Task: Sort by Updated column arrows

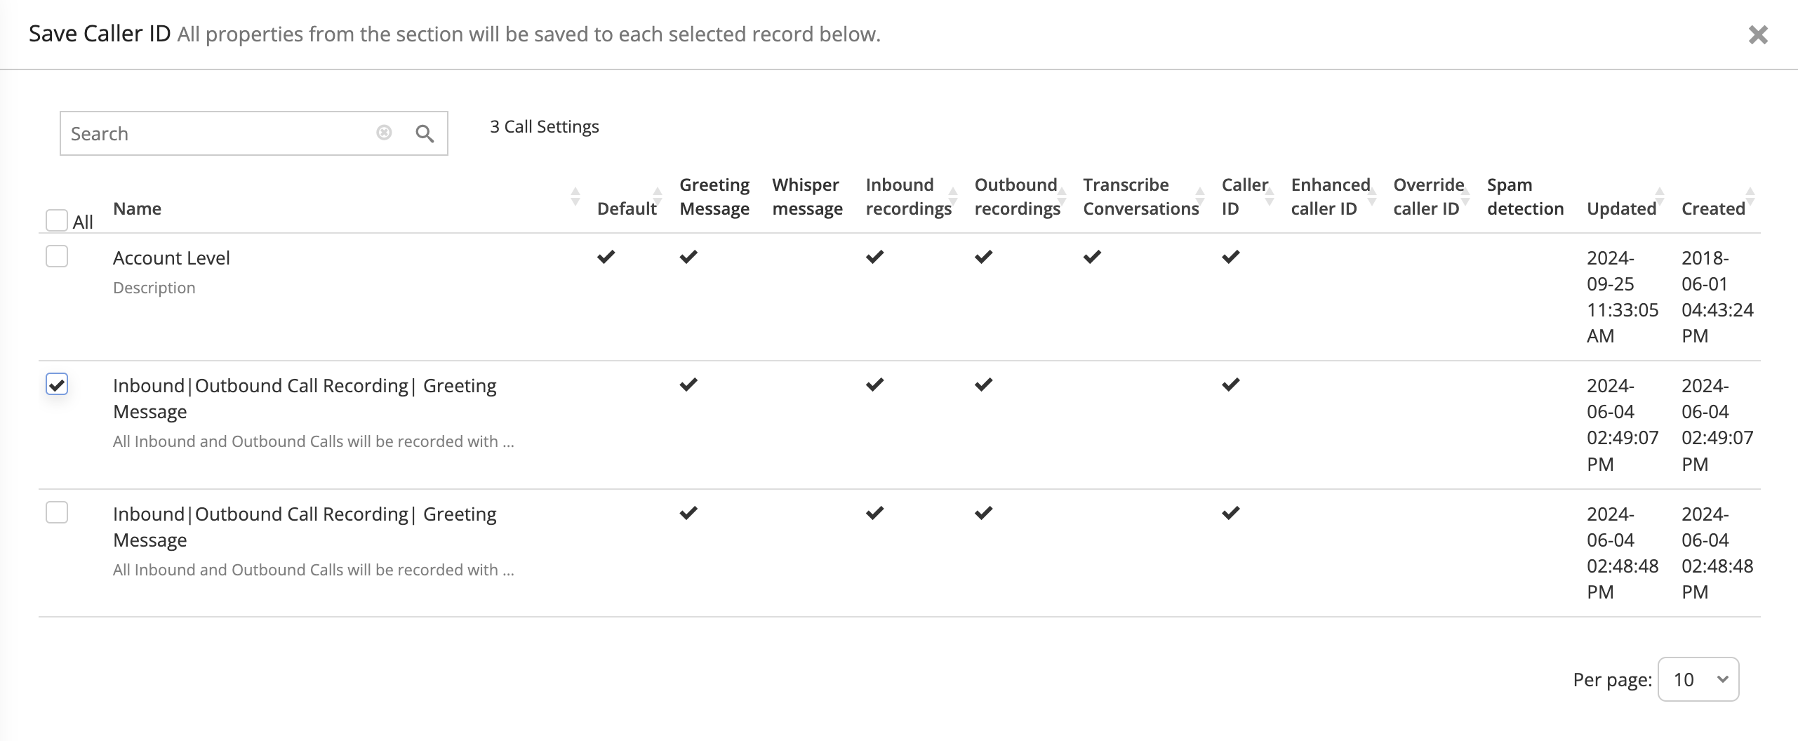Action: (1660, 196)
